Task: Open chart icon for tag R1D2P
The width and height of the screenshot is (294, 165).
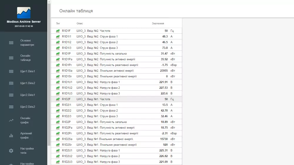Action: click(x=58, y=122)
